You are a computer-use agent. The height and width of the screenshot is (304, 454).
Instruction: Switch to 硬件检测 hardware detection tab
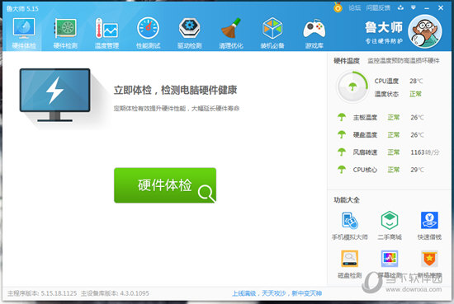65,33
